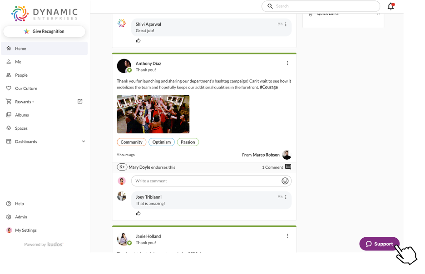
Task: Select the Optimism quality tag
Action: click(x=162, y=142)
